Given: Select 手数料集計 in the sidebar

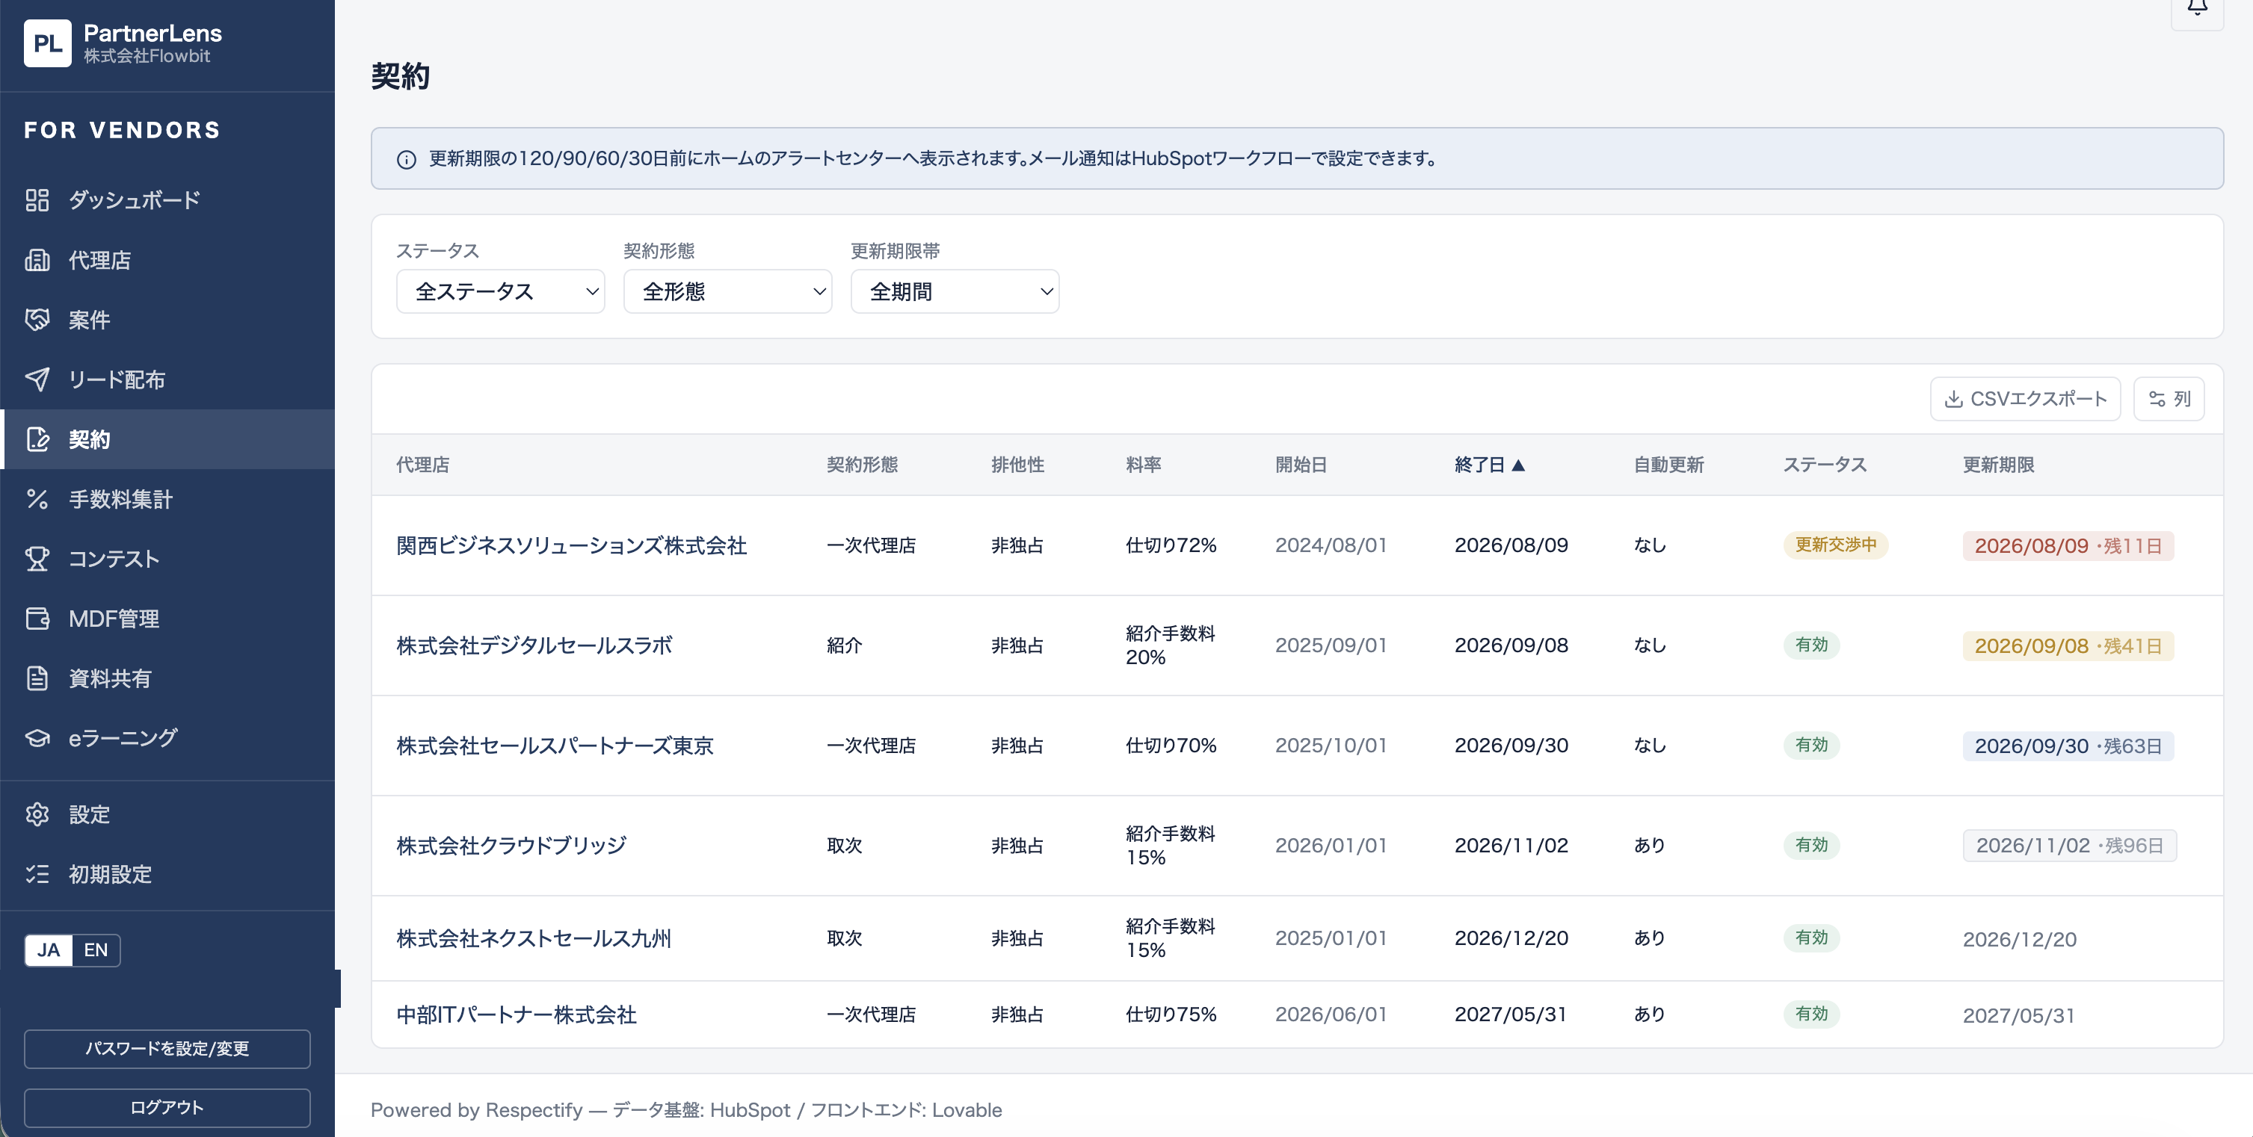Looking at the screenshot, I should pyautogui.click(x=167, y=499).
